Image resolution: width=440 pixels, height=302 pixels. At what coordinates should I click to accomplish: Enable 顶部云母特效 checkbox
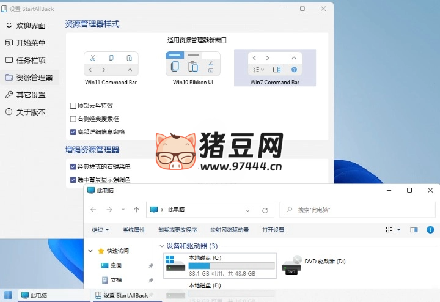click(x=73, y=106)
